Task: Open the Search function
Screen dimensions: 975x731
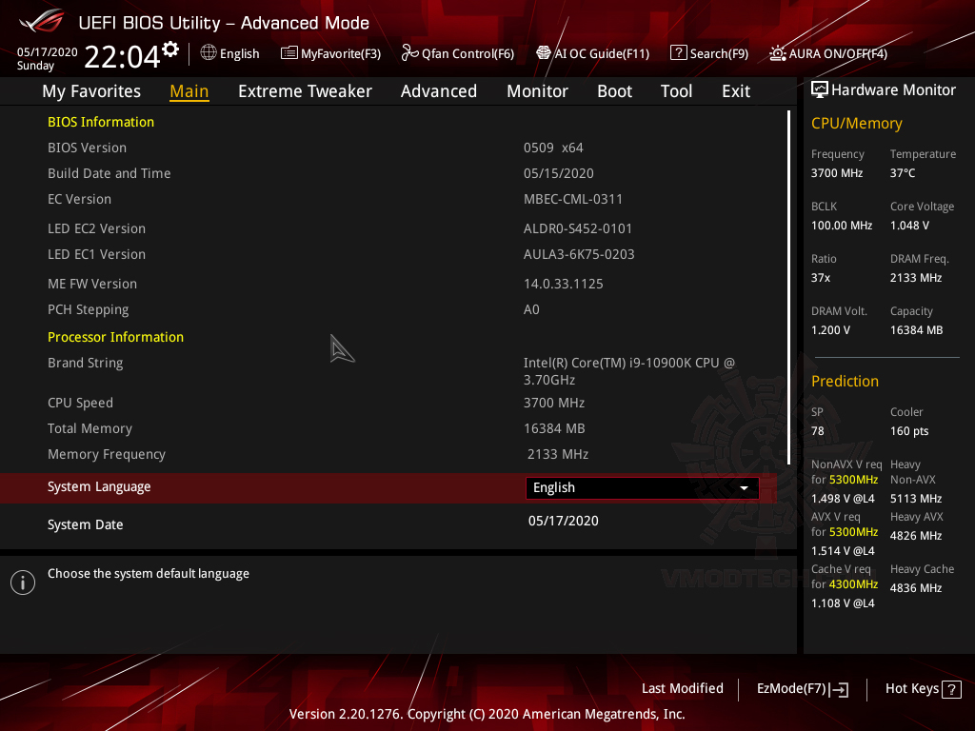Action: (x=708, y=53)
